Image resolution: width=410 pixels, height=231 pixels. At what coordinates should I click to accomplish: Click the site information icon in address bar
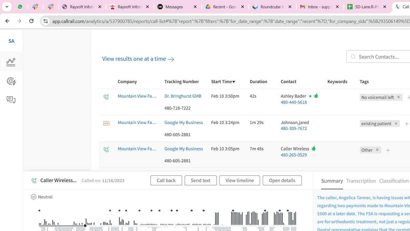pos(46,21)
